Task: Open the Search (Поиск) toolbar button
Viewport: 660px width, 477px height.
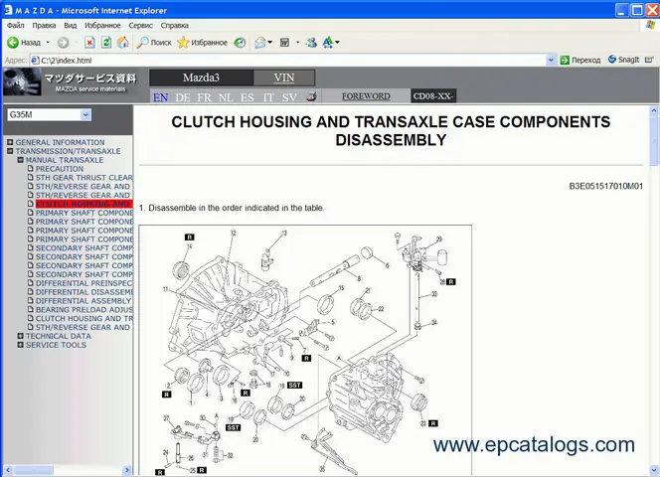Action: click(153, 43)
